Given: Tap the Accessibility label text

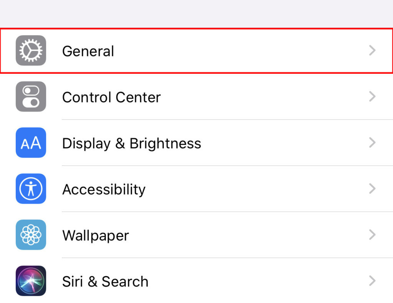Looking at the screenshot, I should click(104, 189).
